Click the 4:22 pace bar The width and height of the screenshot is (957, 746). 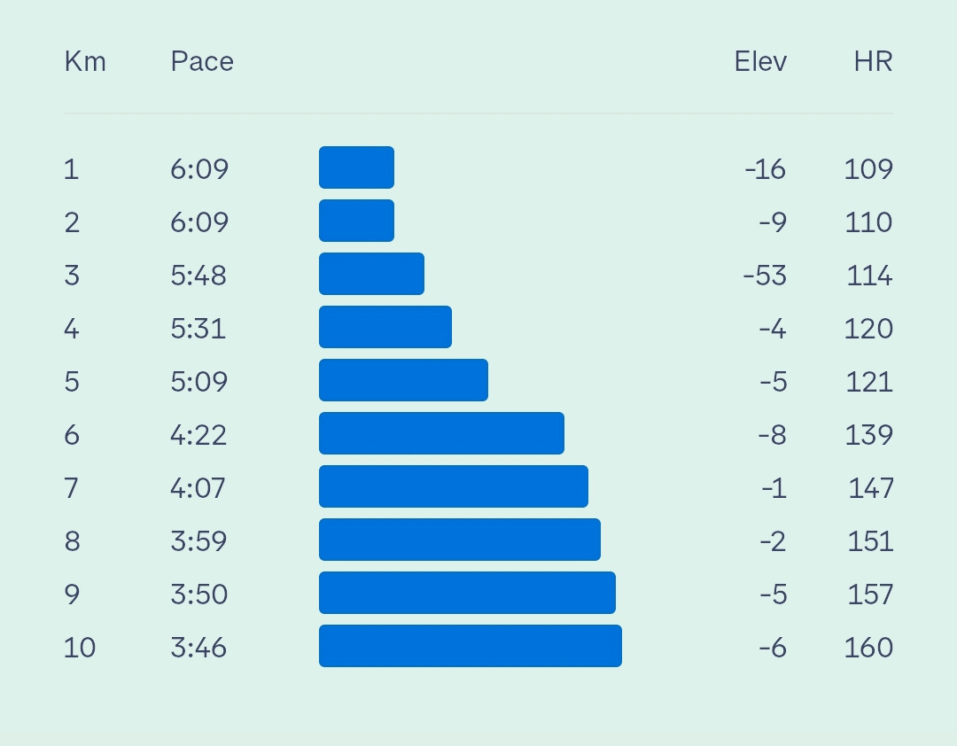[x=441, y=433]
